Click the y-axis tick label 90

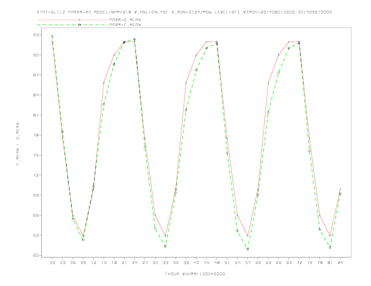36,55
